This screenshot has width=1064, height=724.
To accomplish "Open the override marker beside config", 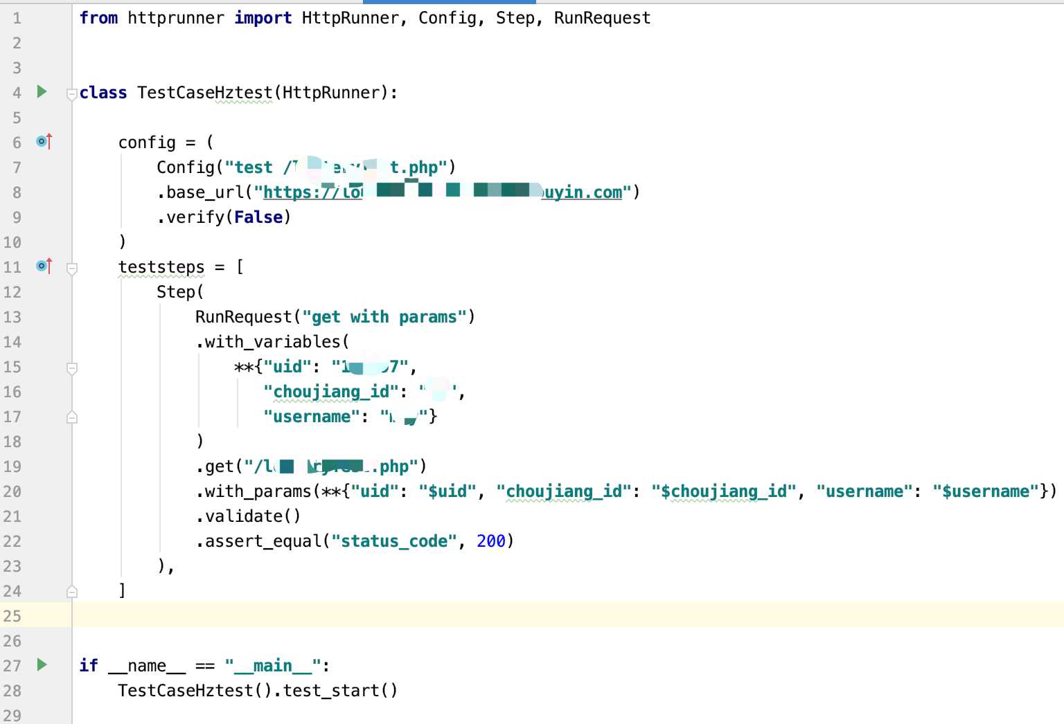I will [x=44, y=142].
